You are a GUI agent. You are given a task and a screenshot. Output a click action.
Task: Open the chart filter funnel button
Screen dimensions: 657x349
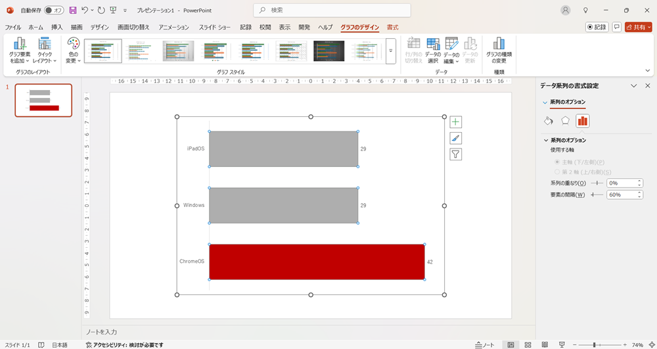pyautogui.click(x=455, y=154)
